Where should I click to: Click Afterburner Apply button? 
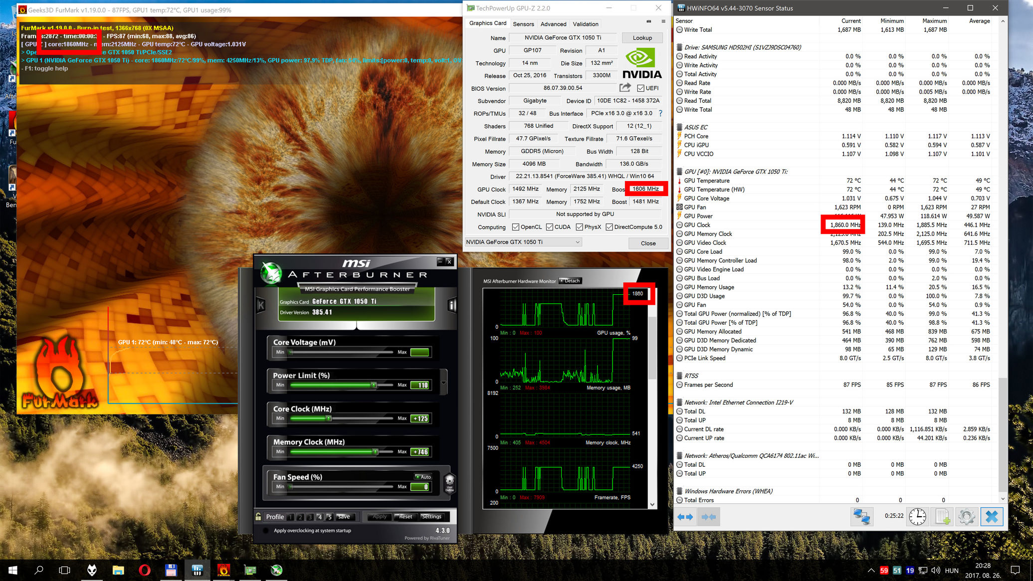pyautogui.click(x=380, y=517)
